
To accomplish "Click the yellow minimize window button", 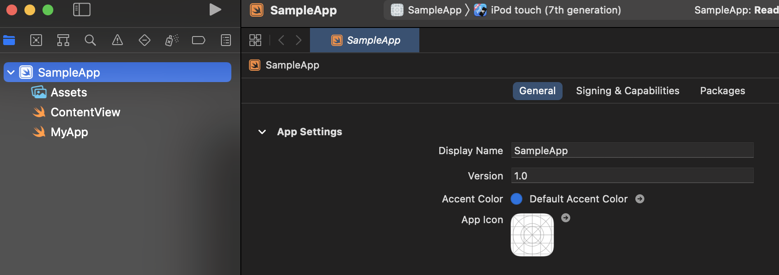I will (x=30, y=9).
